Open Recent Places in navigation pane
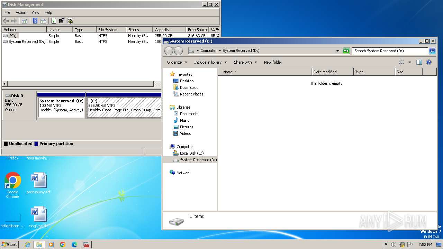 [x=191, y=94]
